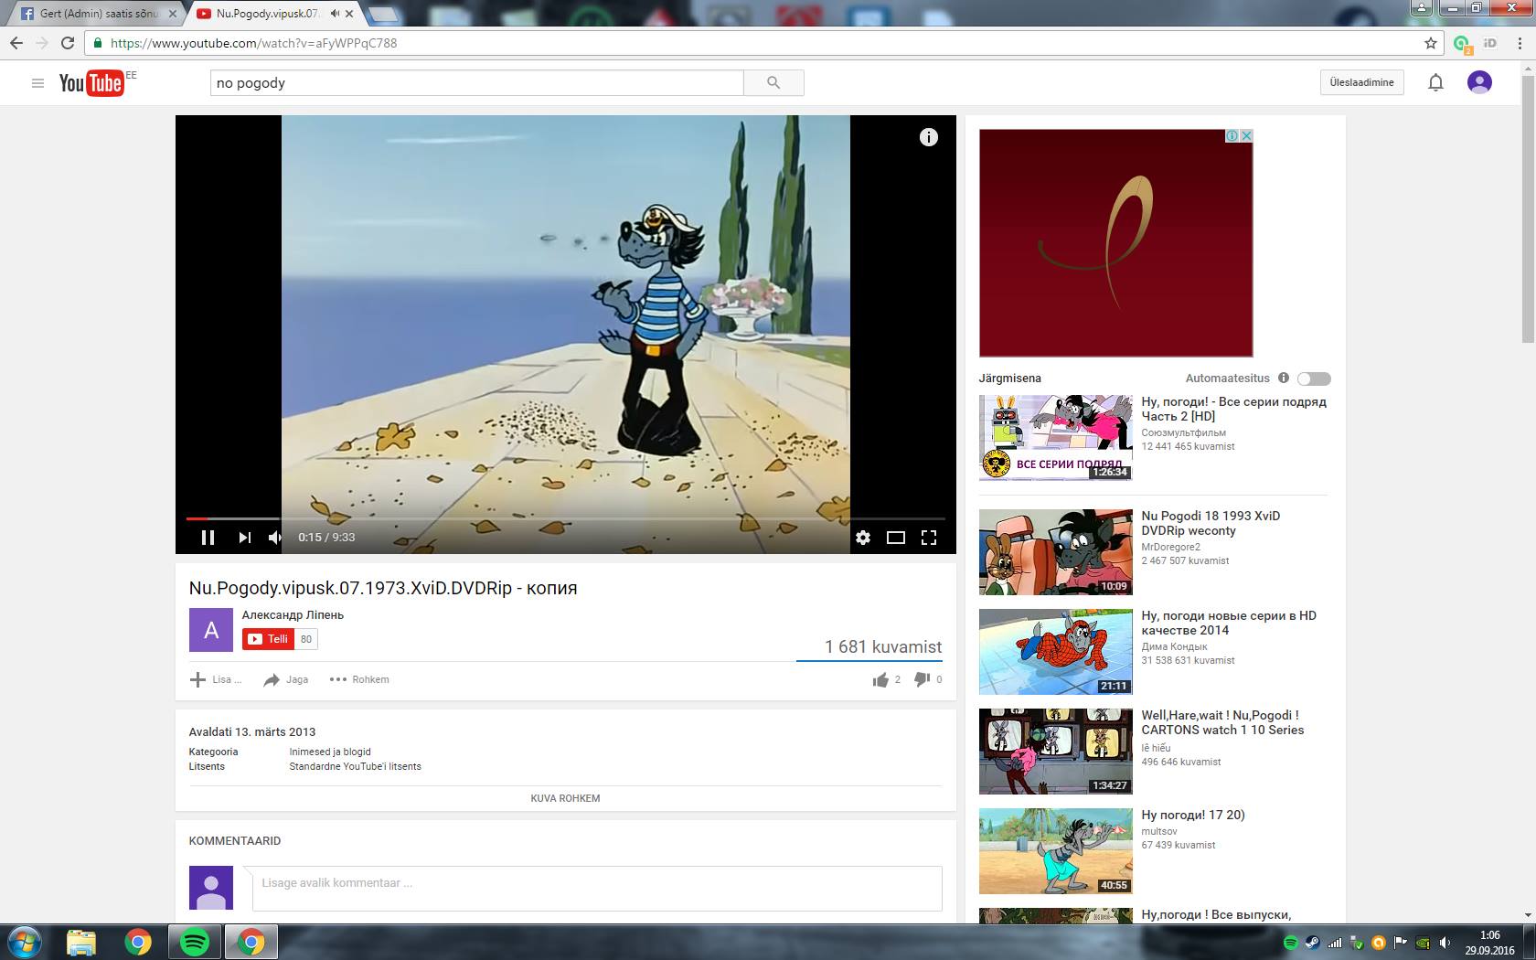The height and width of the screenshot is (960, 1536).
Task: Pause the playing video
Action: (x=208, y=538)
